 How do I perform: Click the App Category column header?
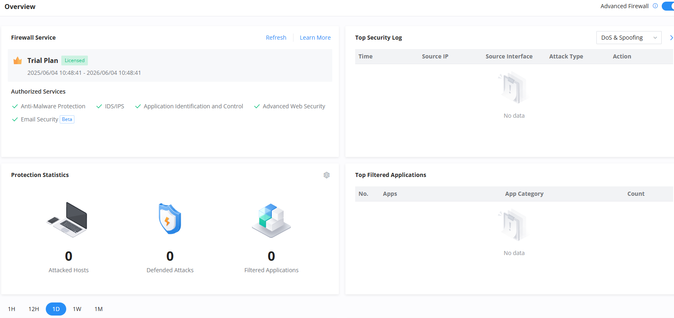(x=524, y=194)
